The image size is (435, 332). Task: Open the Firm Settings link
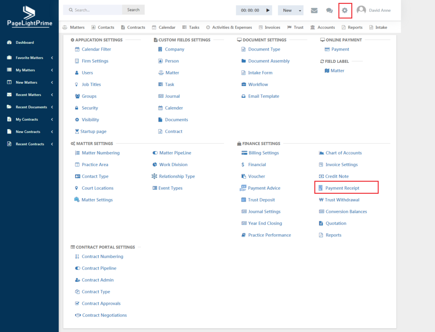pos(95,61)
